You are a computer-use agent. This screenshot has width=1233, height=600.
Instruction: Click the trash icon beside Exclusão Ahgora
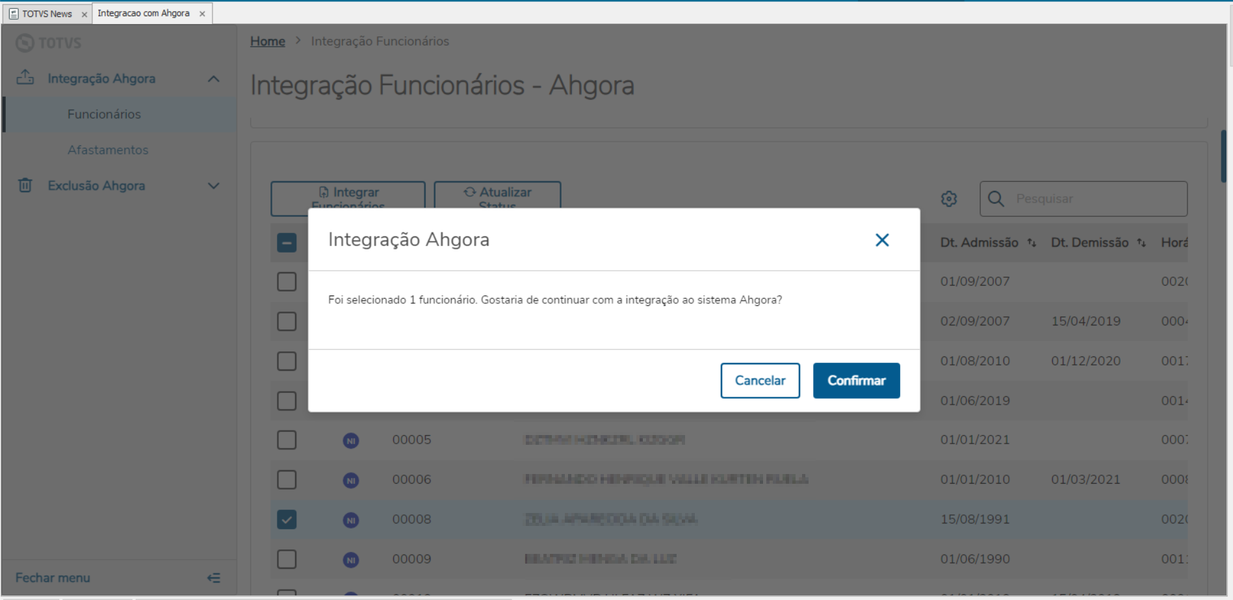[25, 186]
